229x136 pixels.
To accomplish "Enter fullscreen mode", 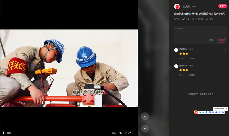I will (x=134, y=133).
